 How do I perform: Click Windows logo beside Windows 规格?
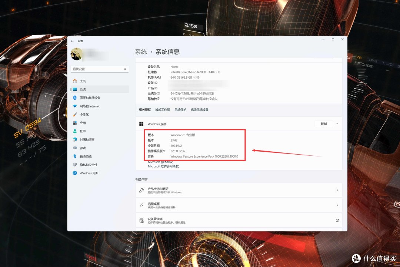point(141,124)
